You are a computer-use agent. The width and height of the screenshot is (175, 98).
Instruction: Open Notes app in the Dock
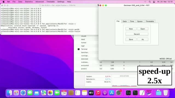coord(84,93)
